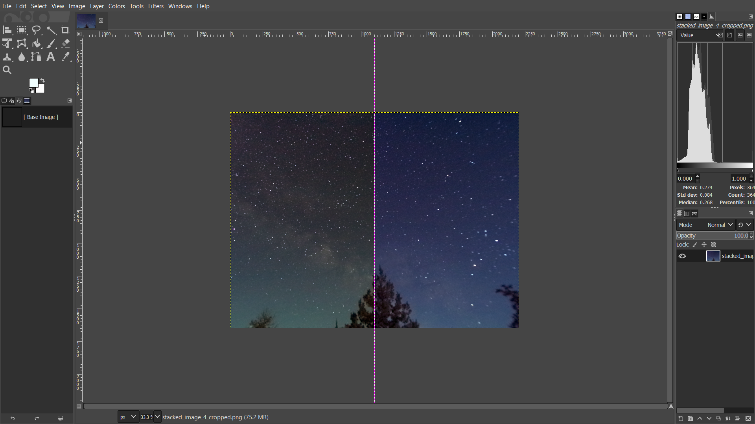Open the px unit dropdown
The image size is (755, 424).
click(x=128, y=417)
